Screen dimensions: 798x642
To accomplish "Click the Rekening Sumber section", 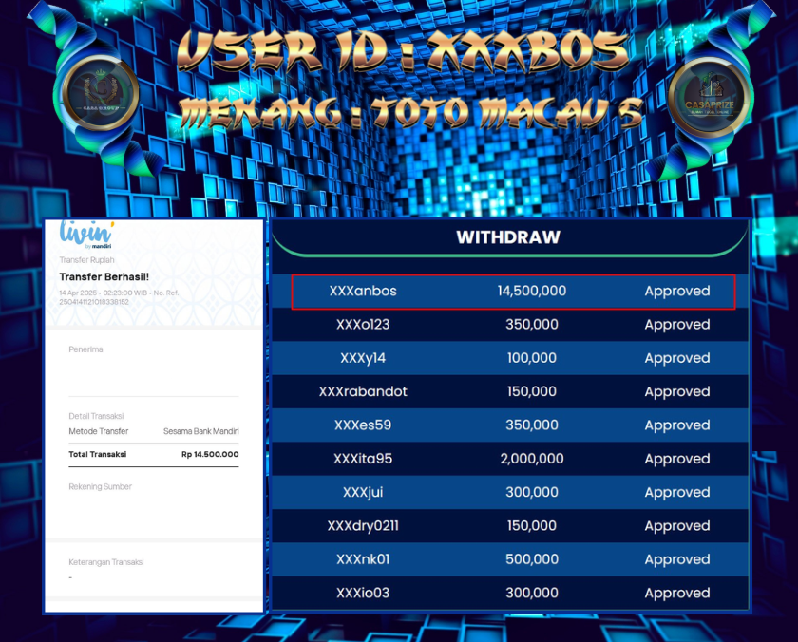I will tap(100, 487).
